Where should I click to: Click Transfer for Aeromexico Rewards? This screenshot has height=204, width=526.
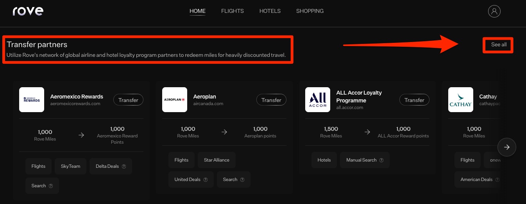[x=128, y=100]
